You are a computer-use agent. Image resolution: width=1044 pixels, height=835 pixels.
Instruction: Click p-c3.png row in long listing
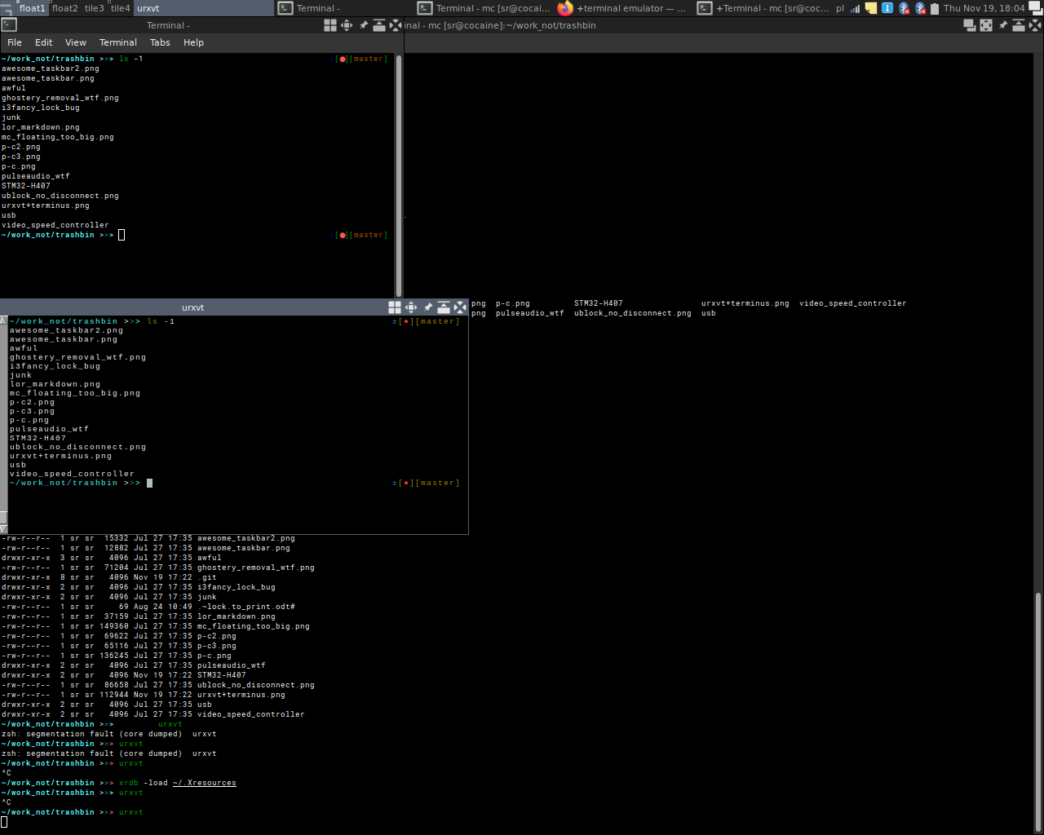[119, 646]
